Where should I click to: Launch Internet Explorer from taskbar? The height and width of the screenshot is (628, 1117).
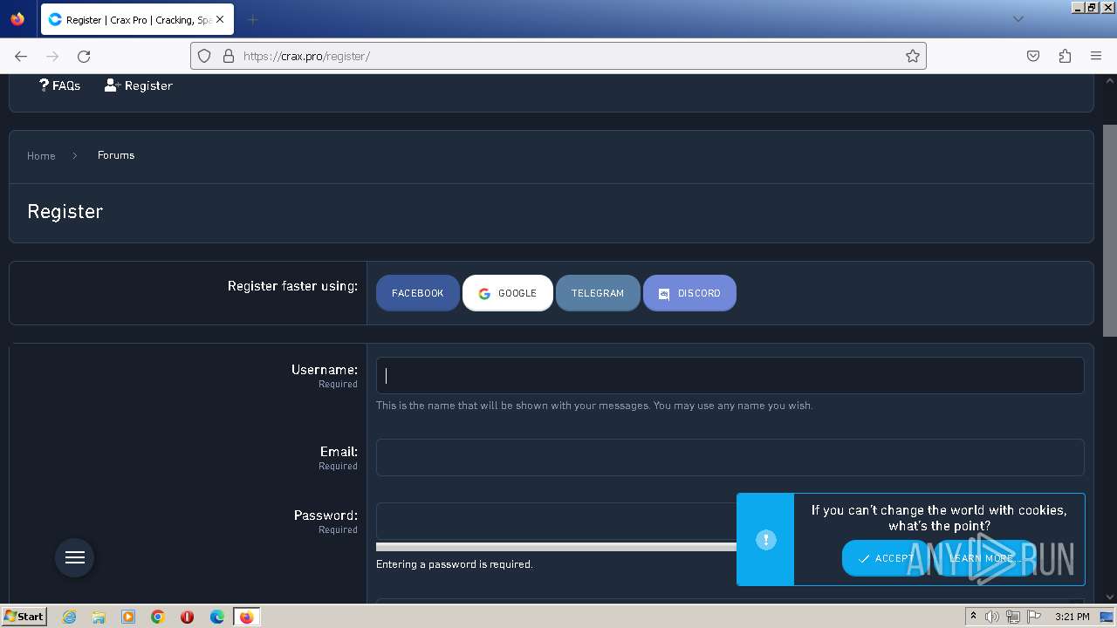tap(69, 617)
